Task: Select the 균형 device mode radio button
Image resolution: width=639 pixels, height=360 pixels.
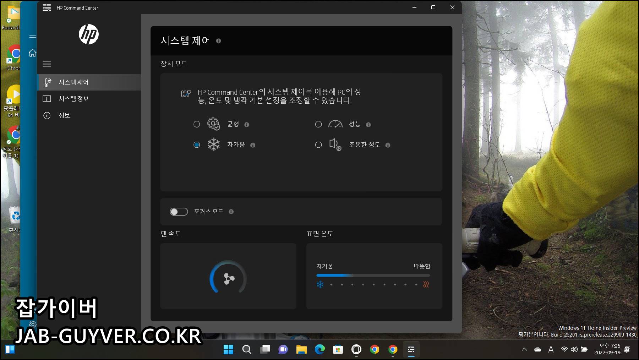Action: click(197, 124)
